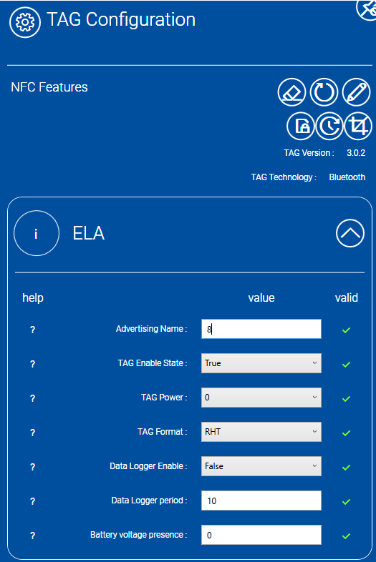Click the Advertising Name text field
The height and width of the screenshot is (562, 376).
261,329
